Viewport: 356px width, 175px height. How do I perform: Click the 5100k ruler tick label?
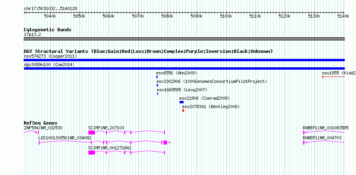(x=226, y=16)
